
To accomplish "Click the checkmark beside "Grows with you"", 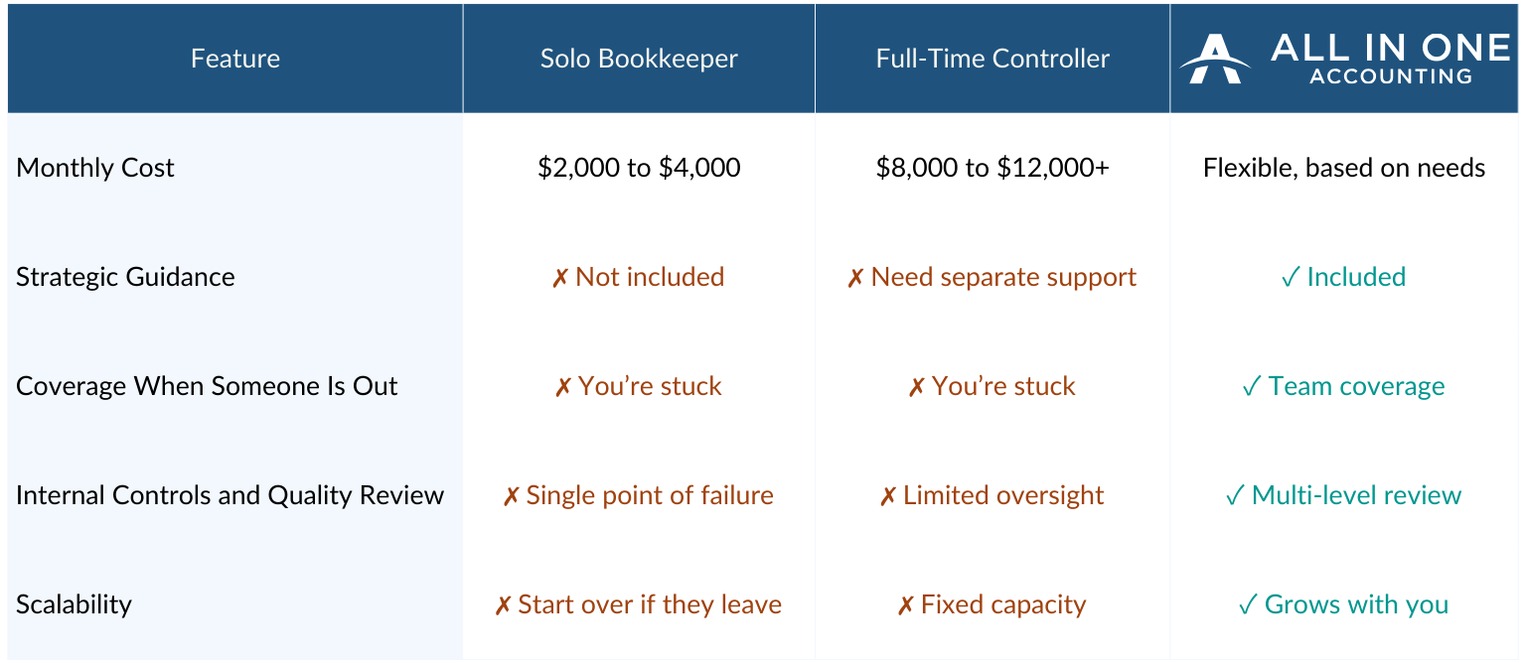I will 1249,605.
